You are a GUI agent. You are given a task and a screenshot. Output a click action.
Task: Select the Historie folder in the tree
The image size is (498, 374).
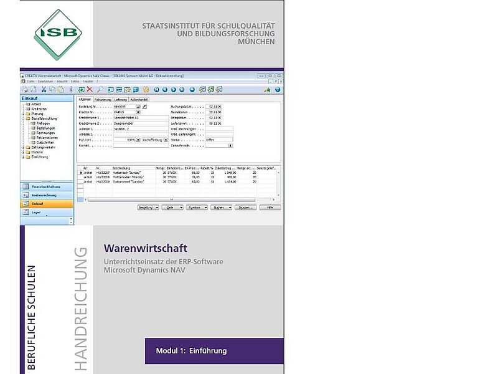click(x=37, y=152)
